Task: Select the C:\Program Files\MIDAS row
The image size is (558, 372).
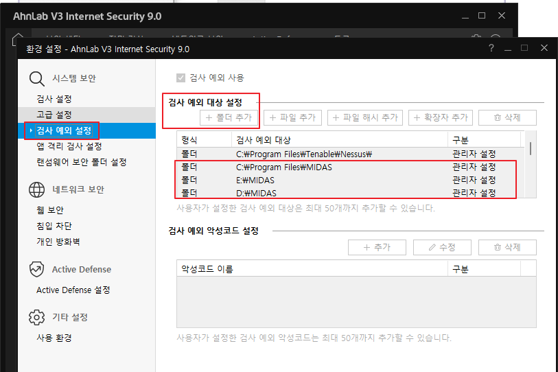Action: 351,167
